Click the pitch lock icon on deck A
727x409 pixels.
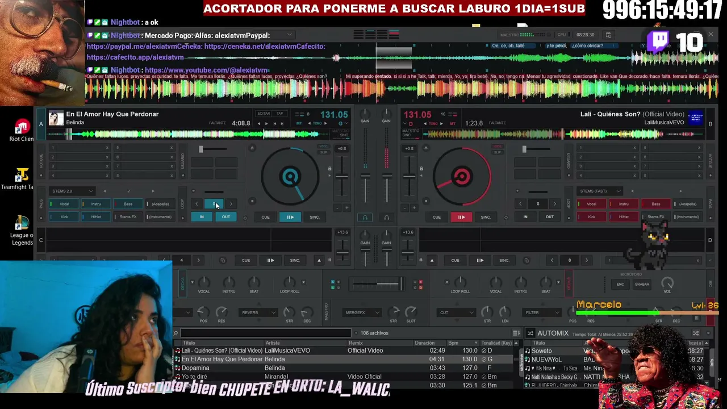click(329, 169)
